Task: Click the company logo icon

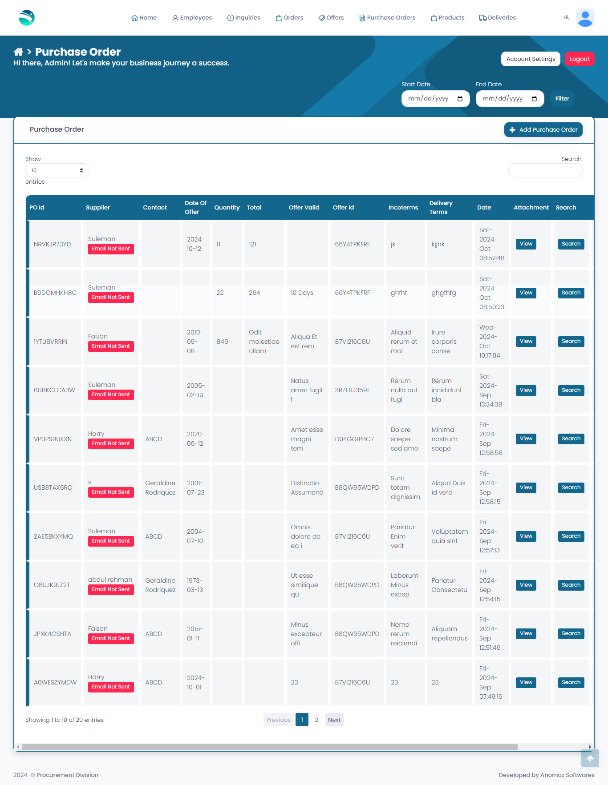Action: click(x=27, y=18)
